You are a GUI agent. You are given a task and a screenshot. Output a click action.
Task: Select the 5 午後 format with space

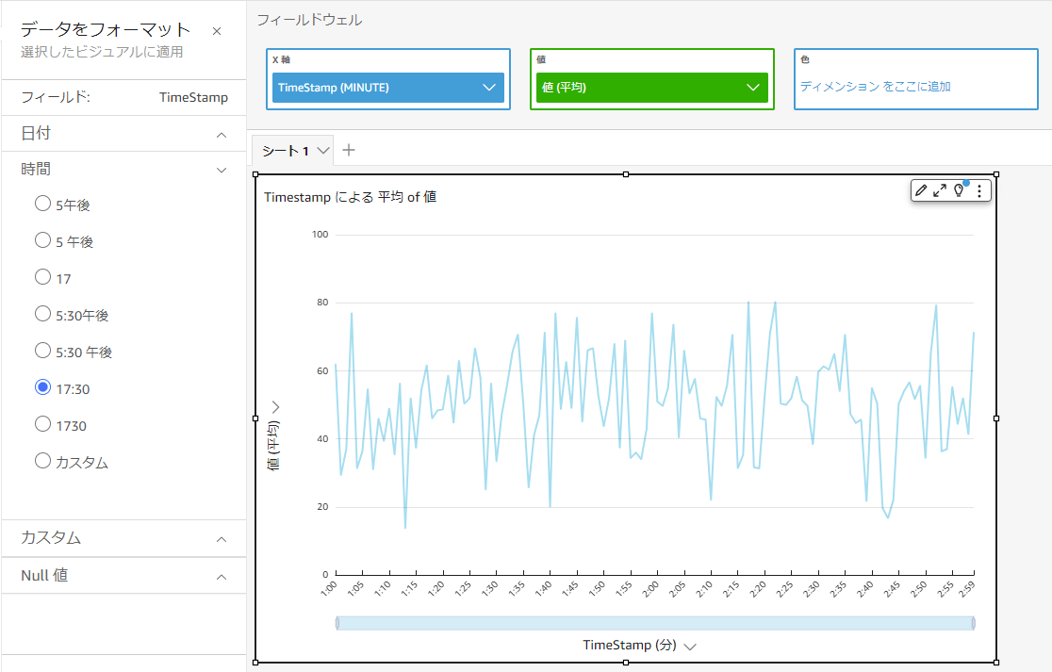pos(43,240)
